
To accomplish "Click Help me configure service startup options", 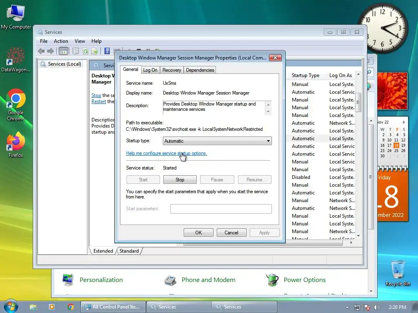I will [x=167, y=153].
